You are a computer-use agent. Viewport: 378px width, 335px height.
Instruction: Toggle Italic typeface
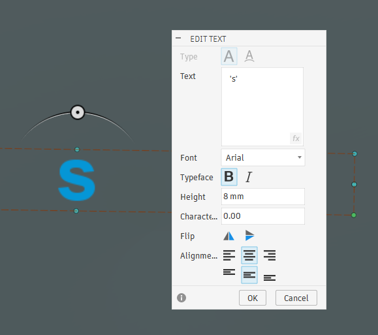[249, 177]
